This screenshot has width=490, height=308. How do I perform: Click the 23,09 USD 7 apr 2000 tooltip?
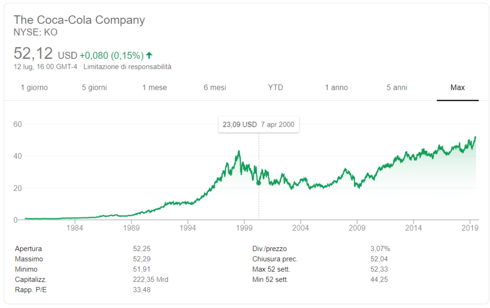tap(258, 125)
